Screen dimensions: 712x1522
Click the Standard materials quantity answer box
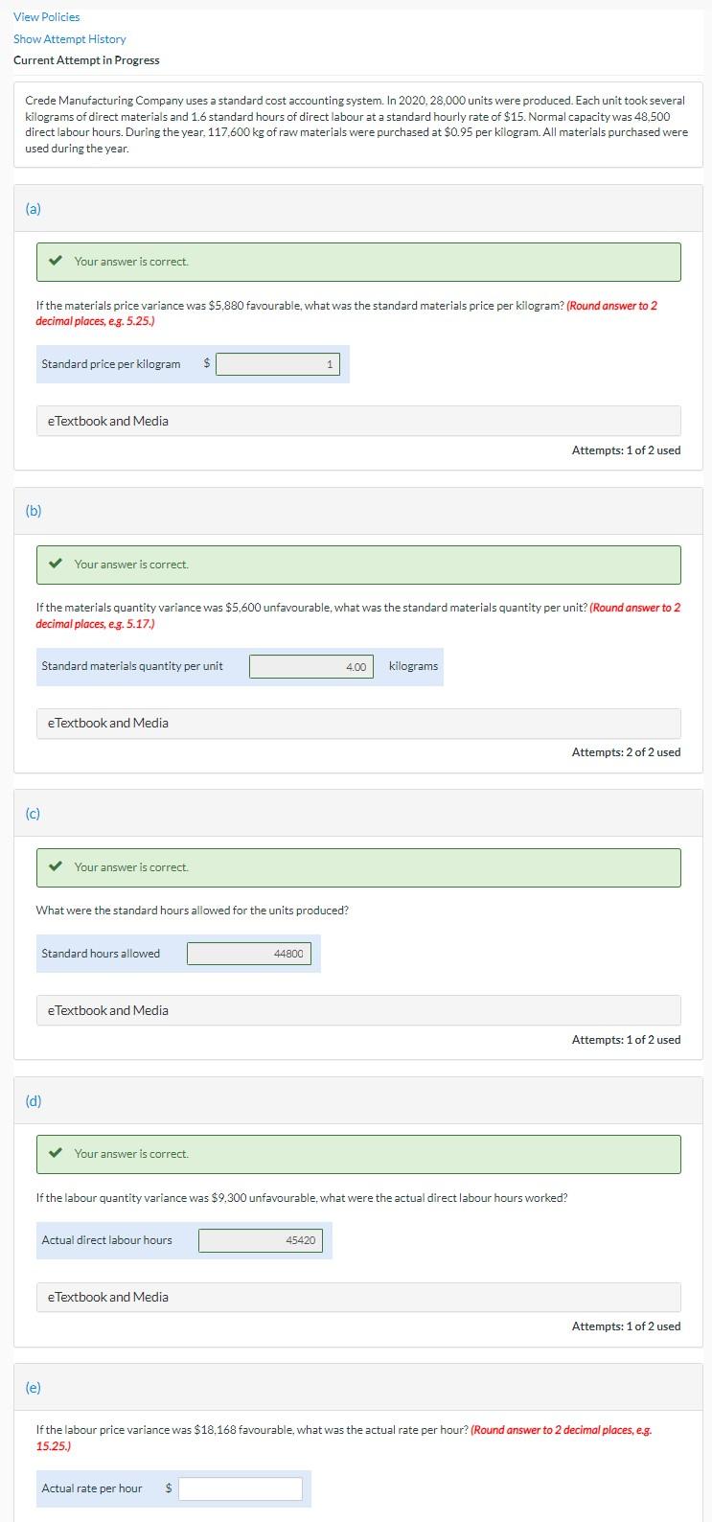click(310, 666)
